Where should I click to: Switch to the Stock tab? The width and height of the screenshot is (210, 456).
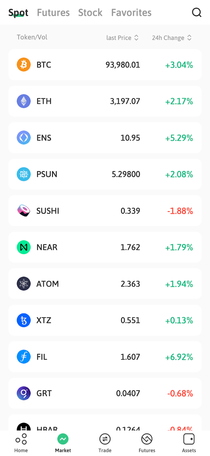pyautogui.click(x=90, y=13)
